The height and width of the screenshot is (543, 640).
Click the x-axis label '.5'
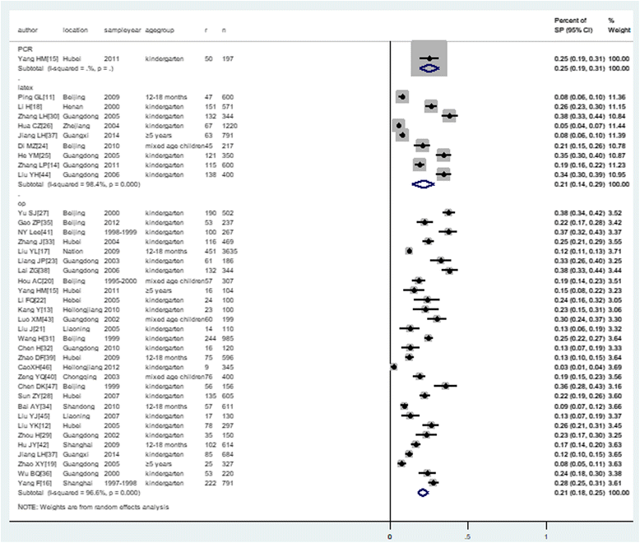pos(468,536)
